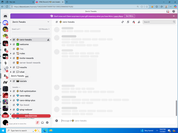
Task: Dismiss the Nitro promotion banner
Action: 174,16
